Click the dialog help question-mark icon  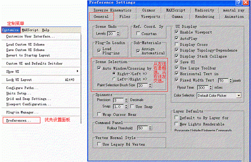coord(239,2)
